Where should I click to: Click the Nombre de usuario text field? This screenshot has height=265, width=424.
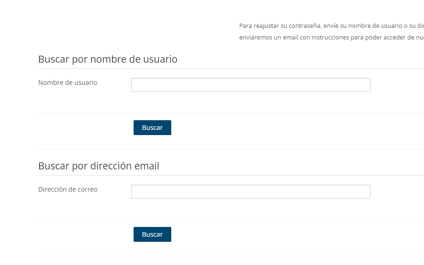tap(250, 85)
